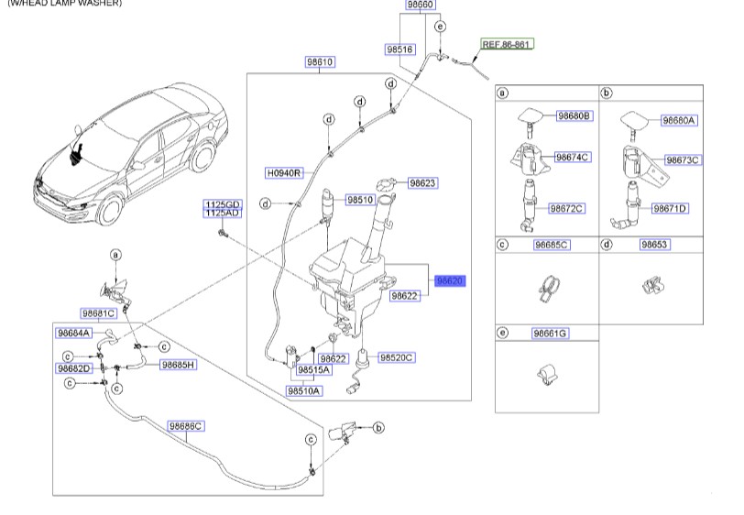Click the actuator drawing beside 98671D
The width and height of the screenshot is (744, 515).
627,205
